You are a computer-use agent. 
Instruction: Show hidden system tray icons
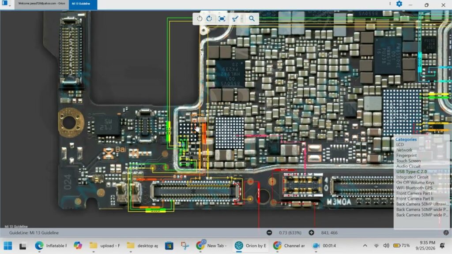[365, 246]
